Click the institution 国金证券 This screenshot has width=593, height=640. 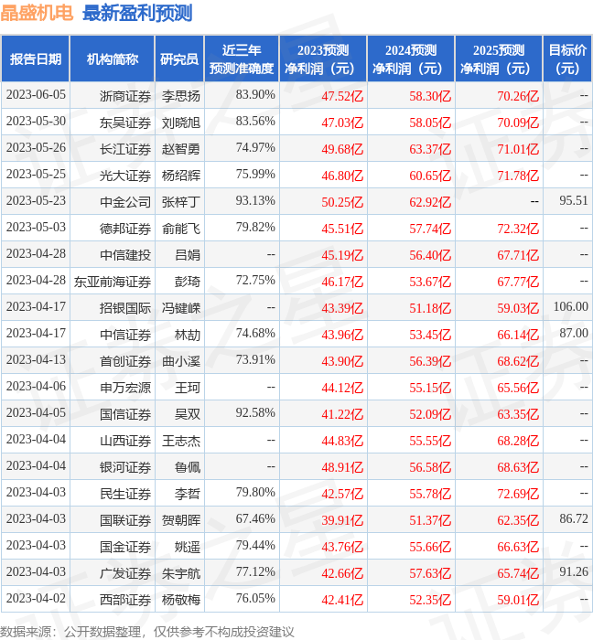pos(125,548)
